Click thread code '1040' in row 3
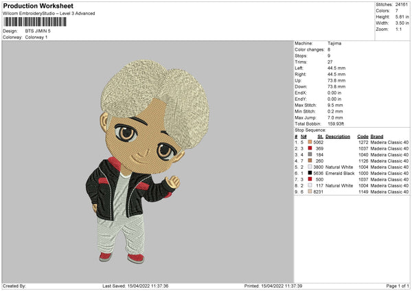The width and height of the screenshot is (412, 291). tap(363, 154)
